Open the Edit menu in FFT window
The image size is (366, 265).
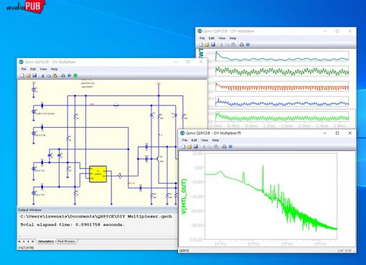point(194,140)
